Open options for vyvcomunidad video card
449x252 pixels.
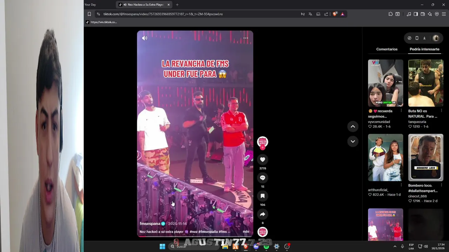coord(401,111)
